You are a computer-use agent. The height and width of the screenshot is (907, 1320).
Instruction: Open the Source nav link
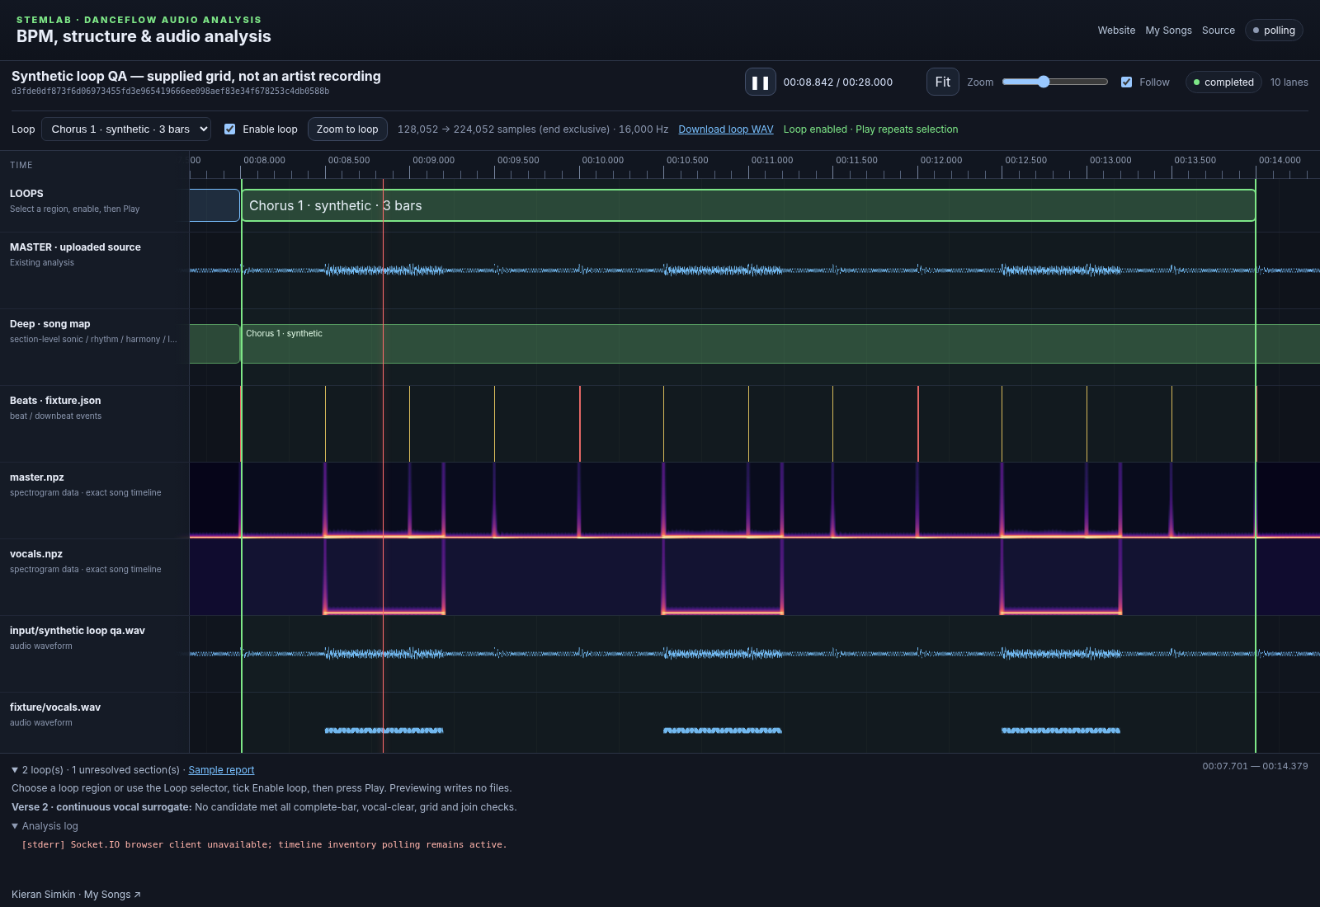point(1219,31)
